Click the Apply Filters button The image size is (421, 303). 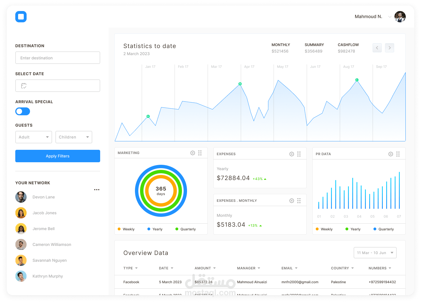tap(58, 156)
